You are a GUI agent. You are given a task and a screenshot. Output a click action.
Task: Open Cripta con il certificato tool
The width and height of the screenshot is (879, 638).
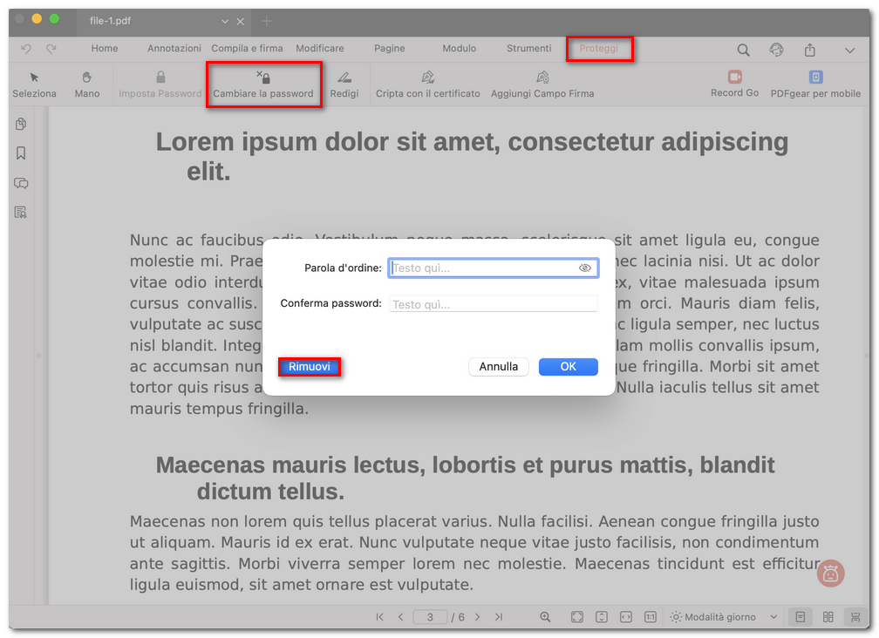tap(427, 85)
